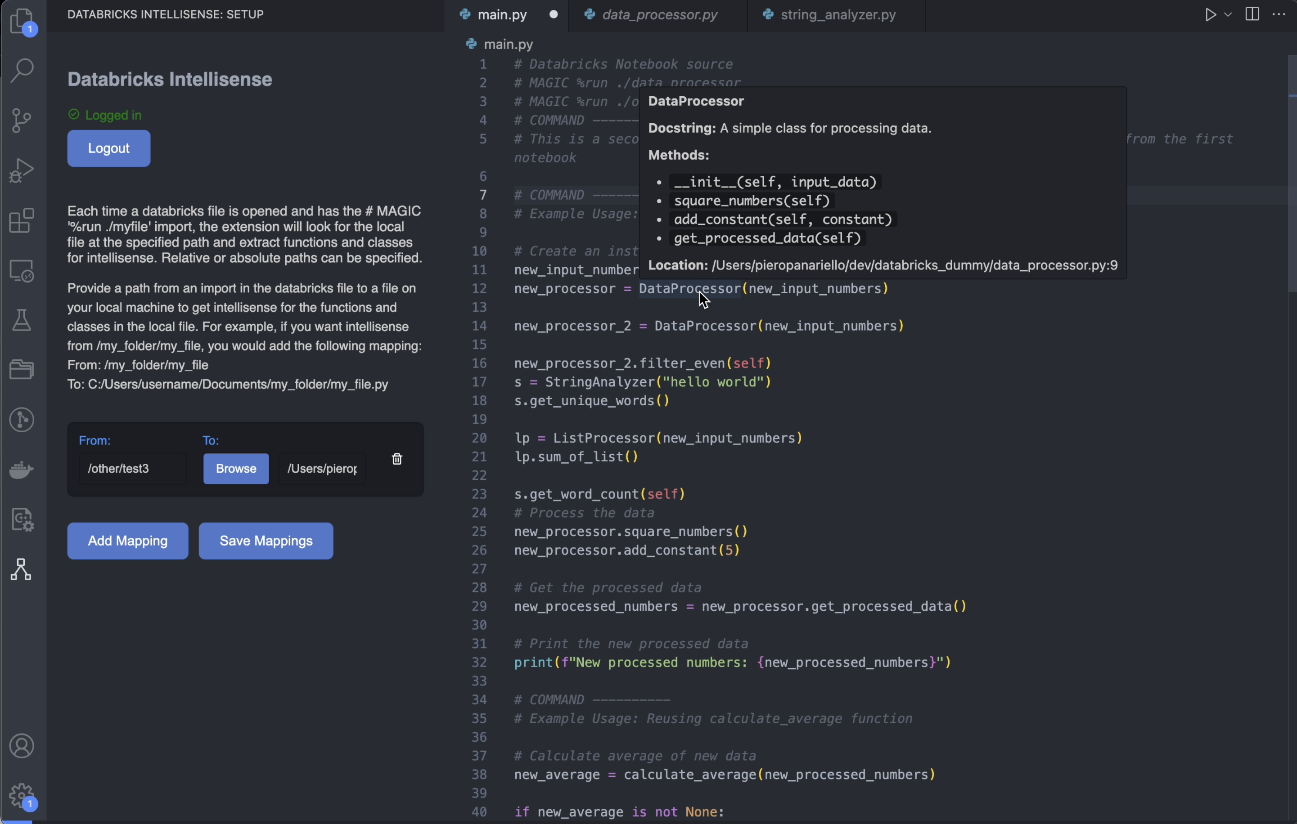Open the Extensions view icon

(x=22, y=221)
